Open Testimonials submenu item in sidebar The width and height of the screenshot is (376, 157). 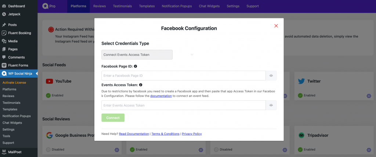pos(11,103)
